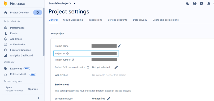214x101 pixels.
Task: Edit default GCP resource location pencil
Action: point(116,68)
